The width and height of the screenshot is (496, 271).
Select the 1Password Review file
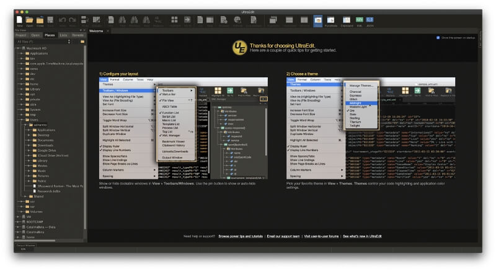60,186
